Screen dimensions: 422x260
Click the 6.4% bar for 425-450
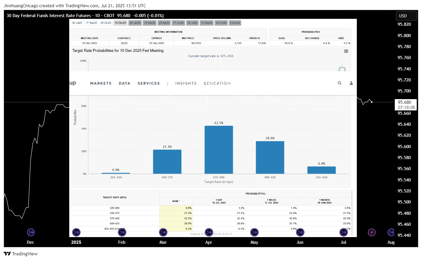(321, 170)
